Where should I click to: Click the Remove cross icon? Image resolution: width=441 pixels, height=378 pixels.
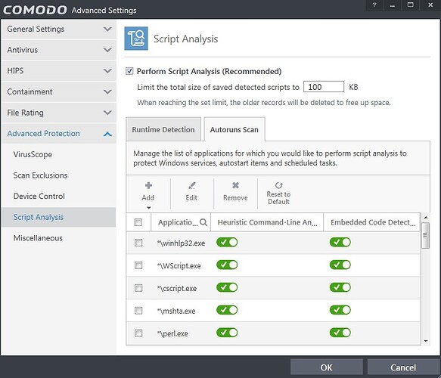(236, 185)
